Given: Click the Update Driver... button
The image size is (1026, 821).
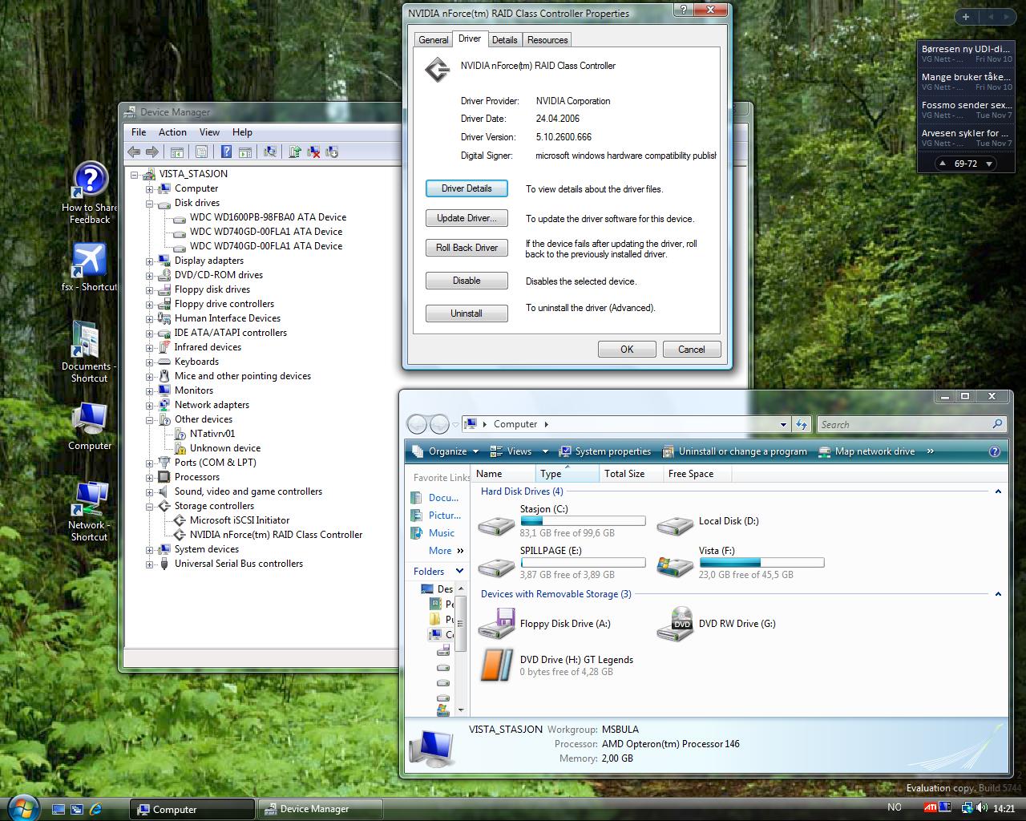Looking at the screenshot, I should point(467,218).
